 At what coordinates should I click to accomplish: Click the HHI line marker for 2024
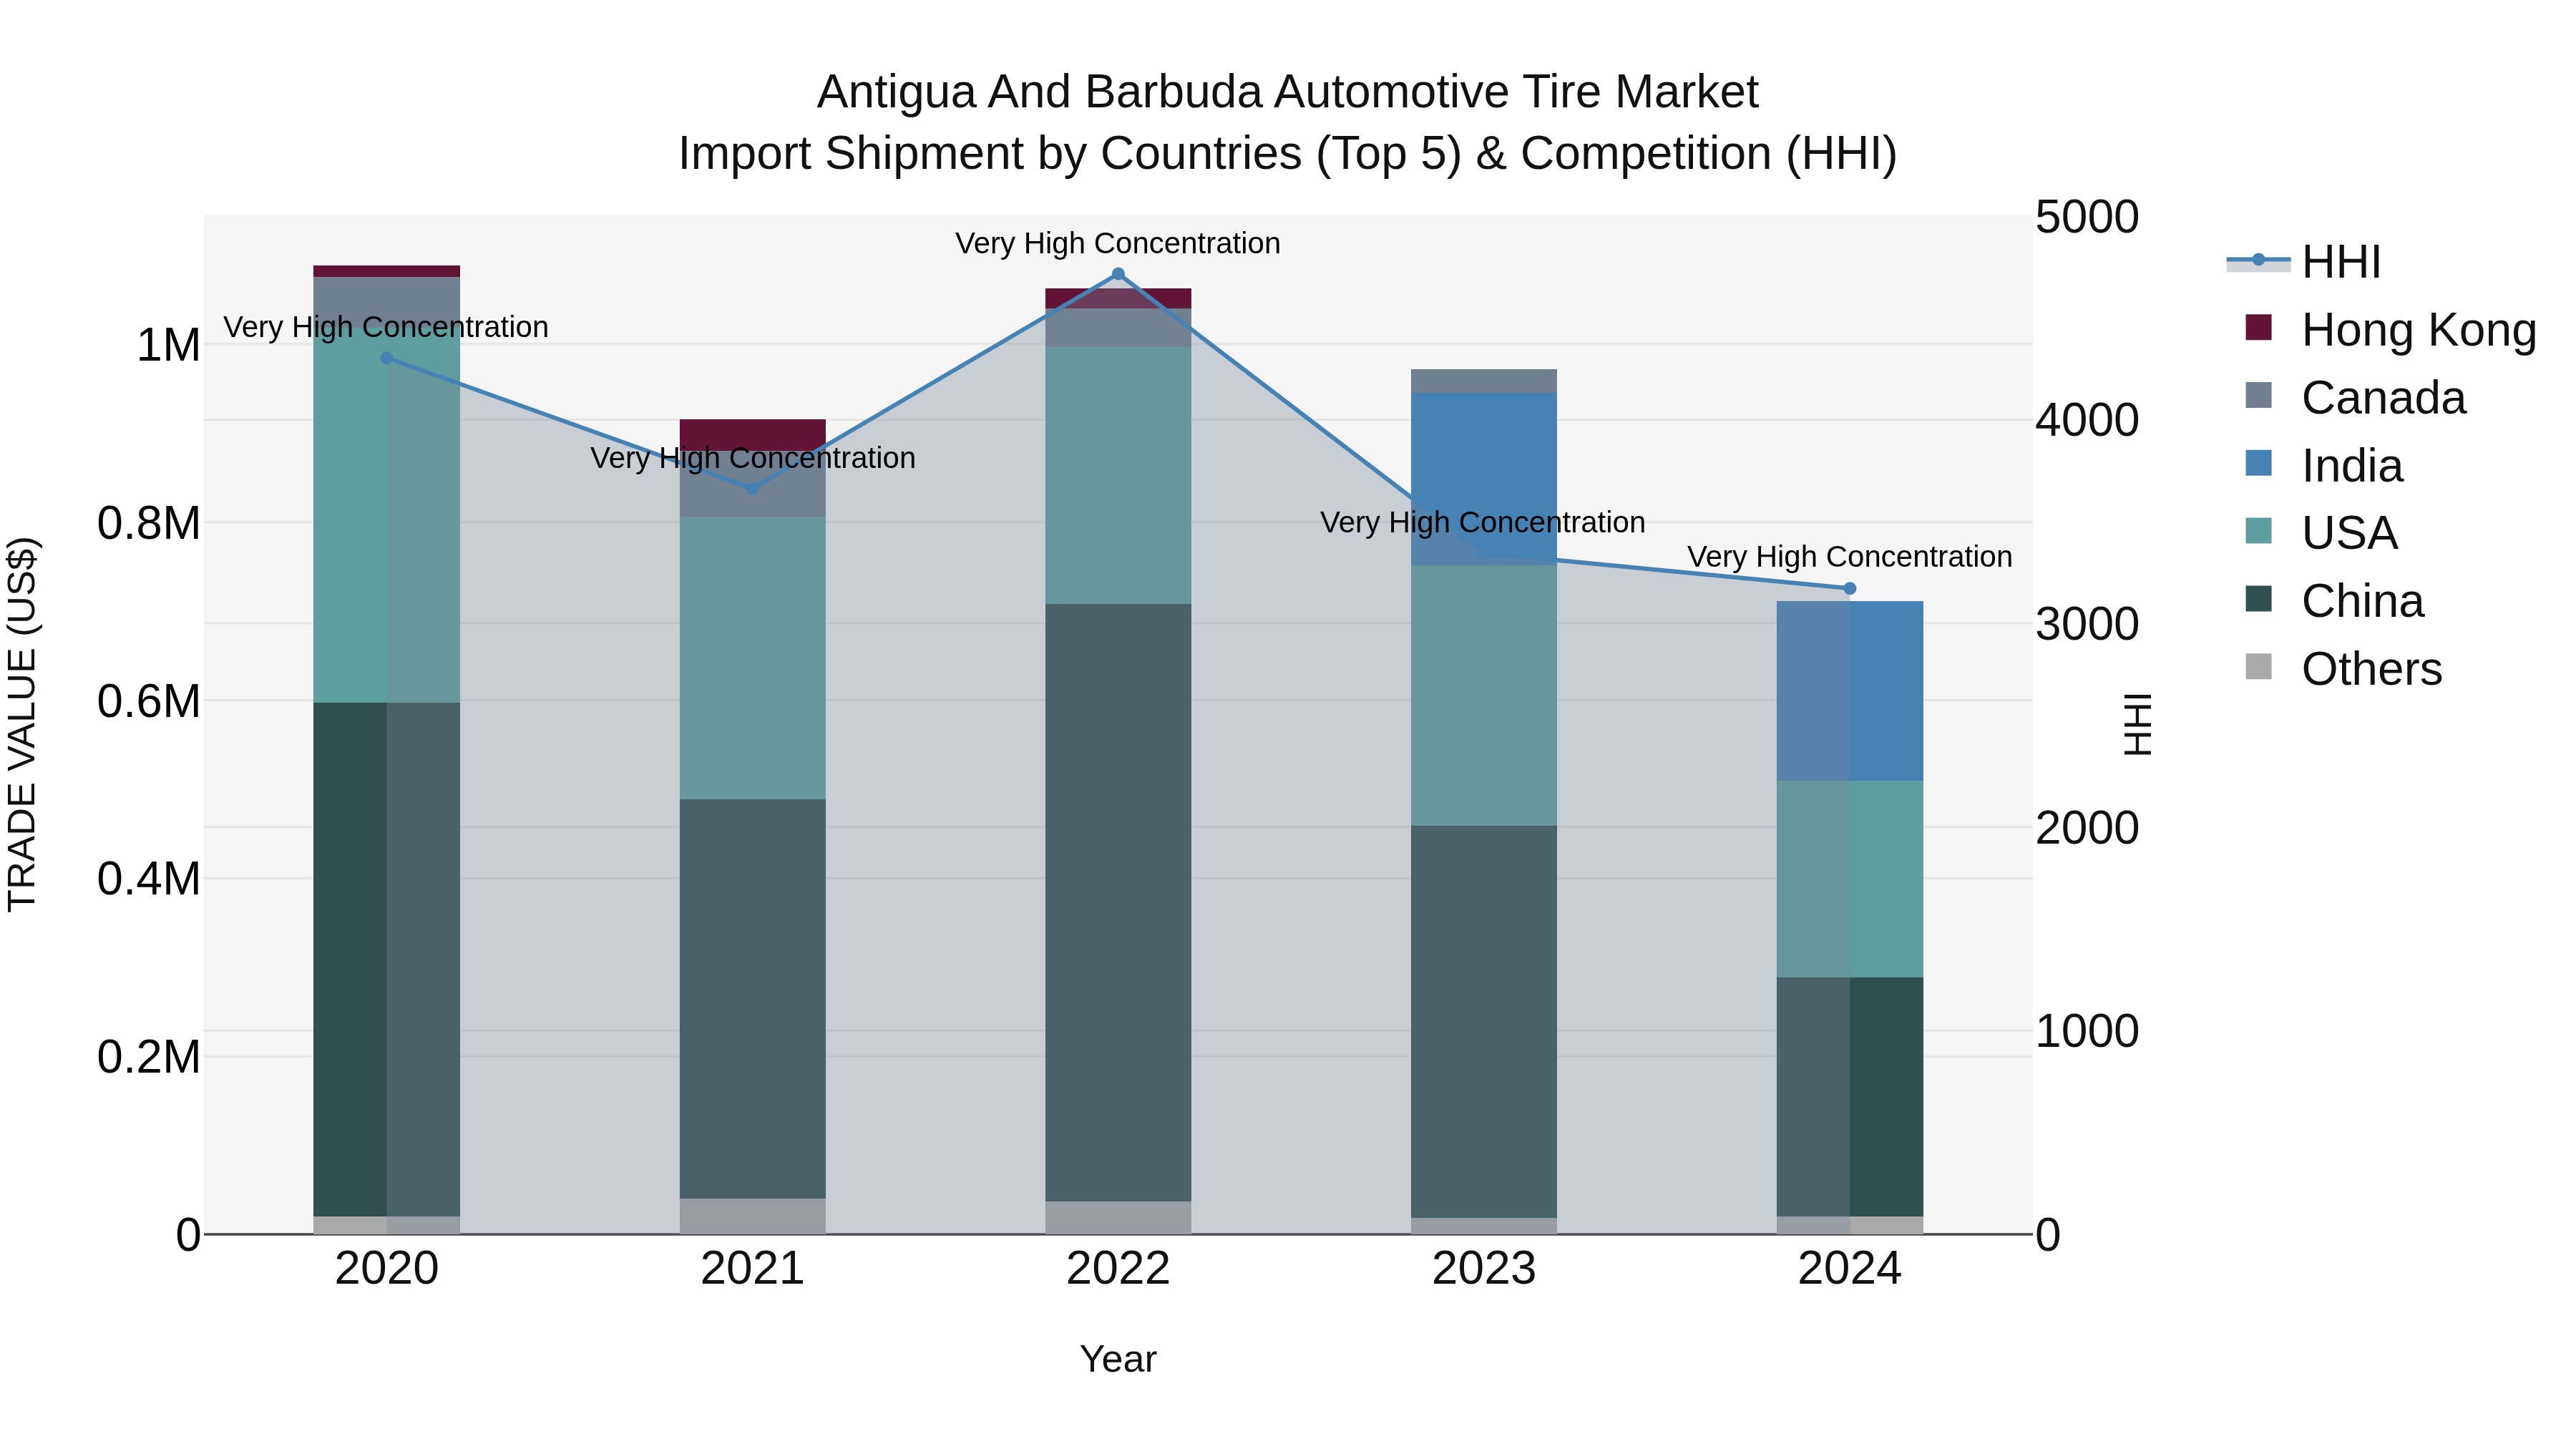[x=1850, y=589]
